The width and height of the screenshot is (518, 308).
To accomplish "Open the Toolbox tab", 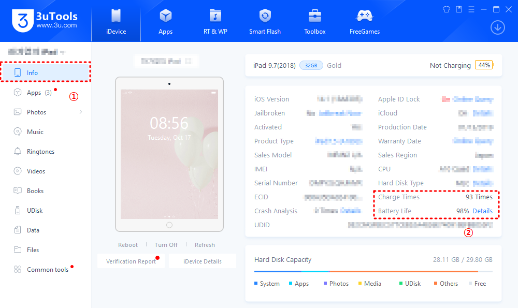I will tap(315, 21).
